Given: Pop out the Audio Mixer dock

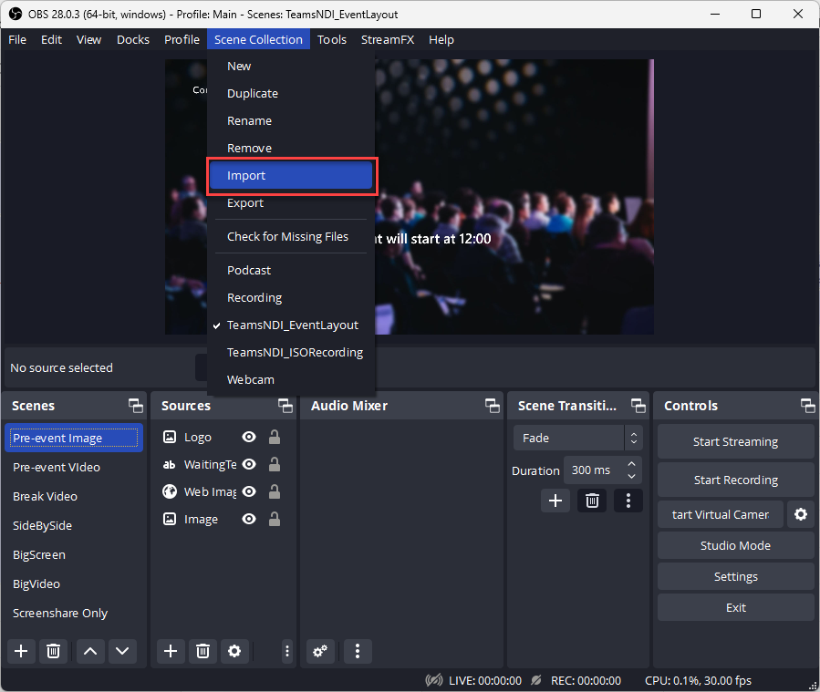Looking at the screenshot, I should (x=493, y=406).
